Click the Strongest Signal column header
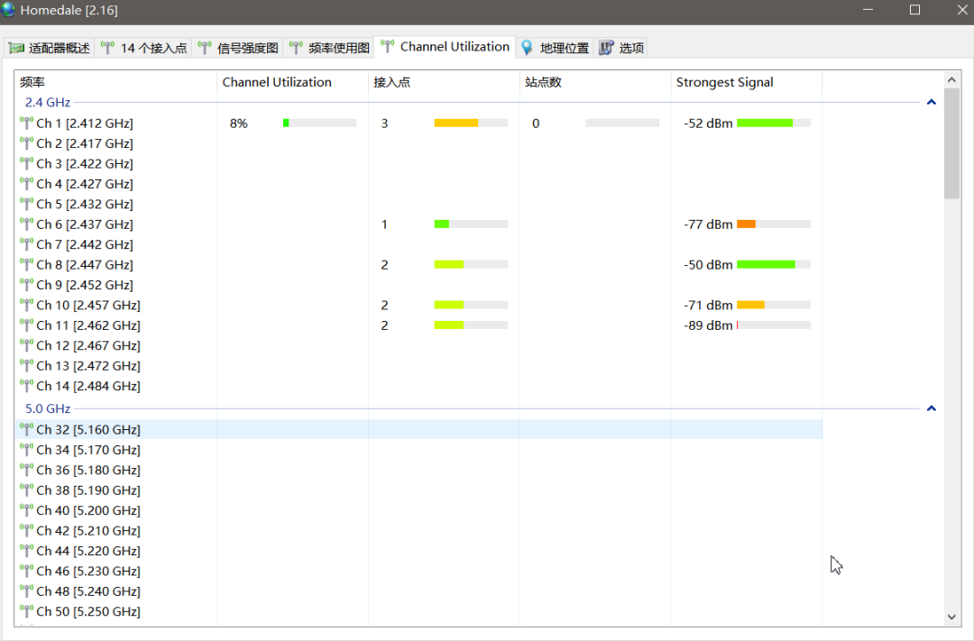 pos(729,81)
